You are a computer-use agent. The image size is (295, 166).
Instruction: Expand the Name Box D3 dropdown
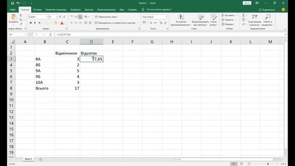click(25, 35)
